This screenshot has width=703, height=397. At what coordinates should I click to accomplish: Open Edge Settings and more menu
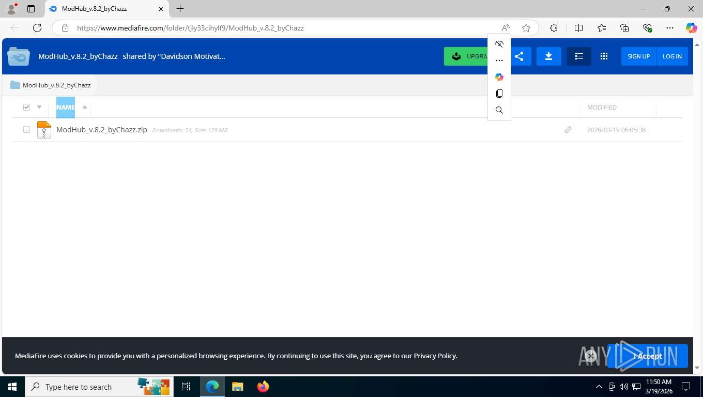pyautogui.click(x=670, y=28)
